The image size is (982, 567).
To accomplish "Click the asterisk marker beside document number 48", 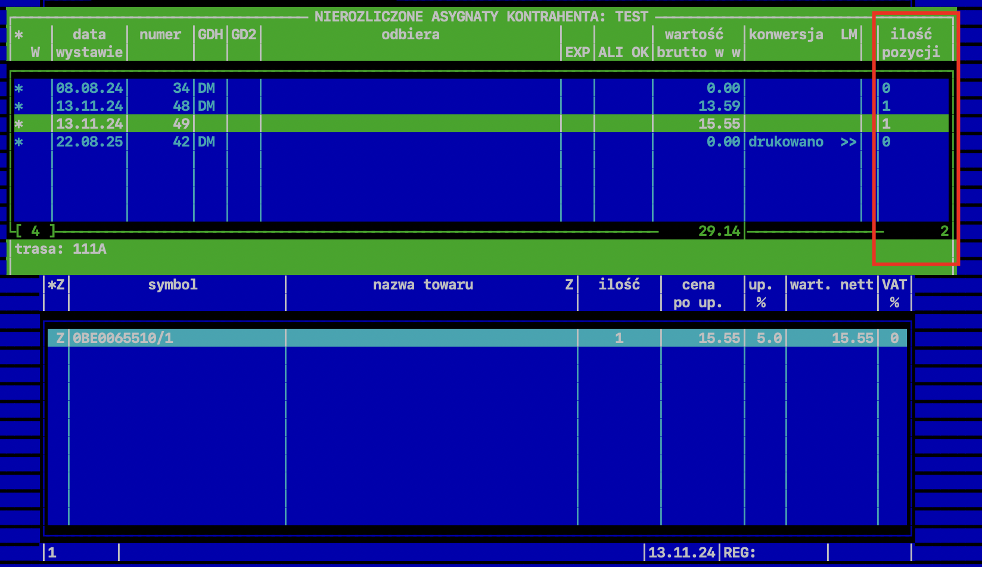I will 19,106.
